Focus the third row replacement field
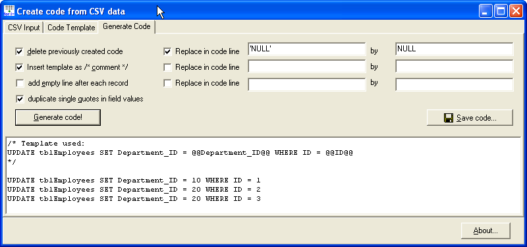Image resolution: width=527 pixels, height=247 pixels. click(455, 84)
